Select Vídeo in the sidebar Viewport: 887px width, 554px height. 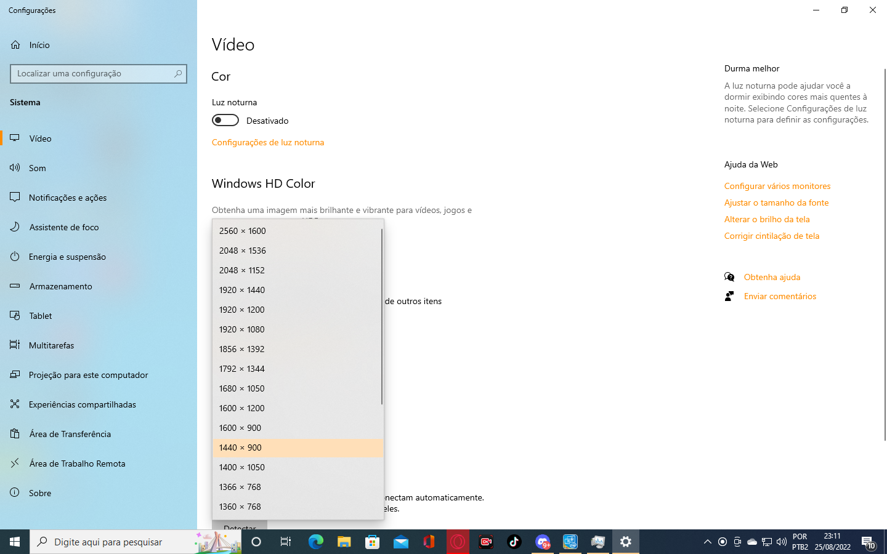99,138
